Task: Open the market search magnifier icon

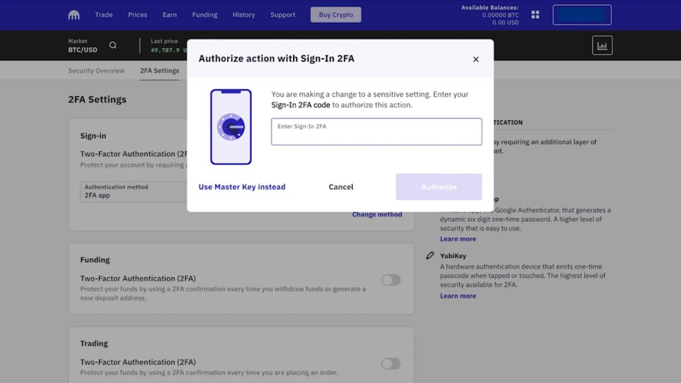Action: 113,45
